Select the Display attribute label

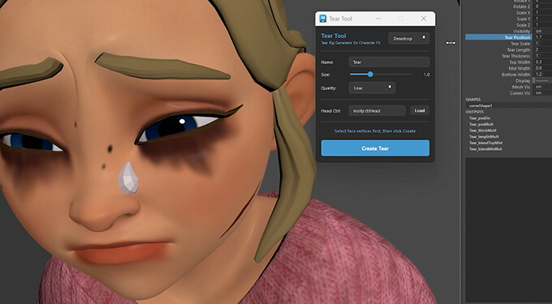[x=523, y=81]
